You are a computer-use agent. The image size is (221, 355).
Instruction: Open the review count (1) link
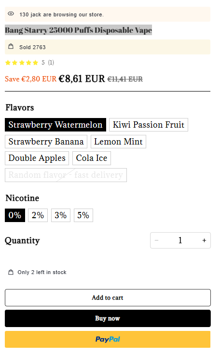(x=51, y=63)
